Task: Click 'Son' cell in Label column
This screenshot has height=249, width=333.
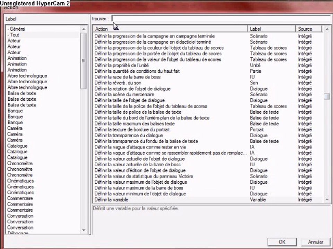Action: (254, 83)
